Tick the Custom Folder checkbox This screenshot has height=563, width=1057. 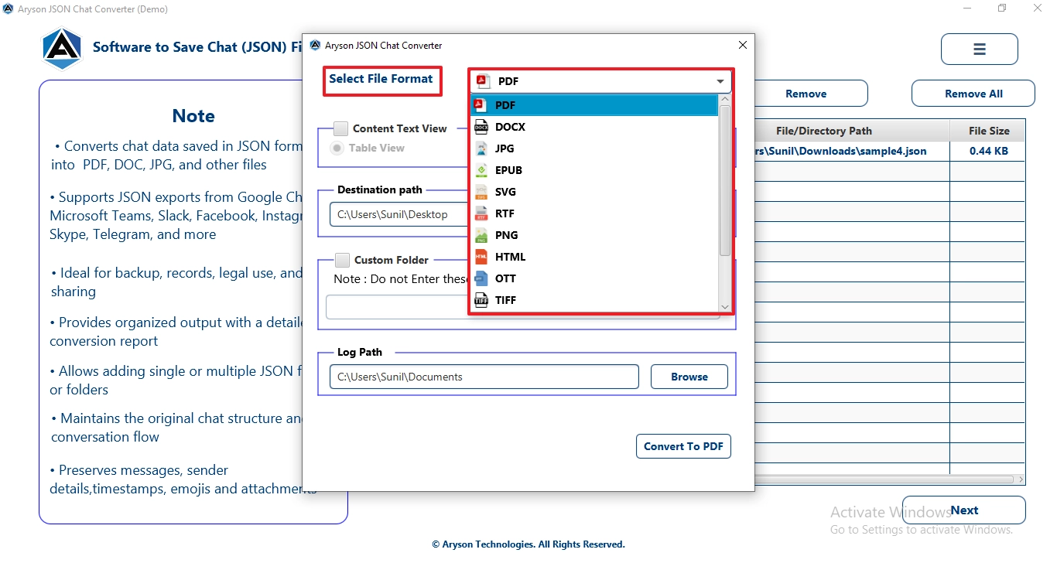pos(342,261)
